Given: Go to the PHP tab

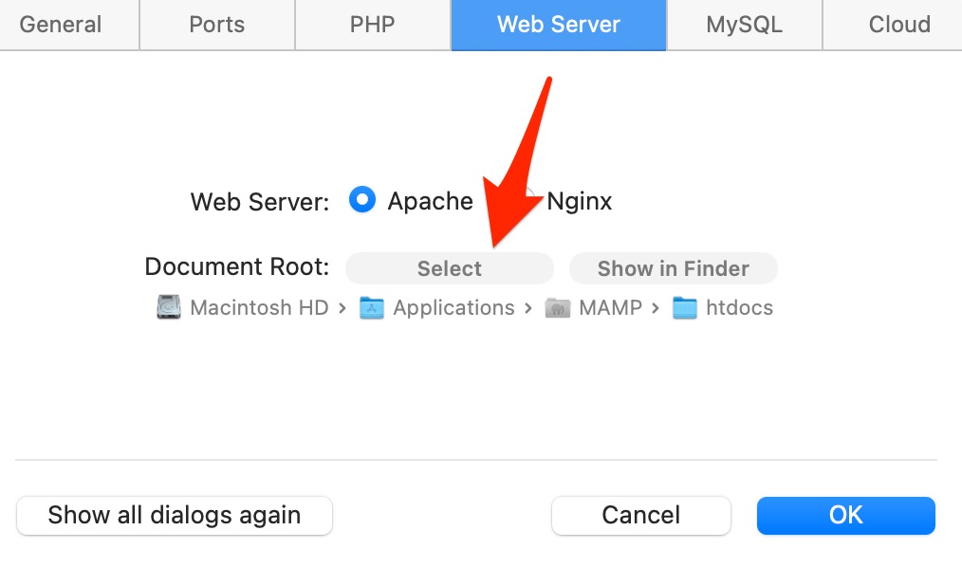Looking at the screenshot, I should click(x=373, y=25).
